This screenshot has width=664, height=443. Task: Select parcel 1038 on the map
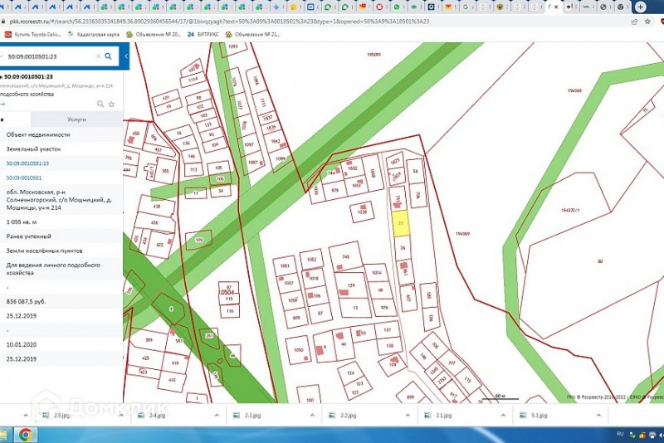pyautogui.click(x=362, y=212)
